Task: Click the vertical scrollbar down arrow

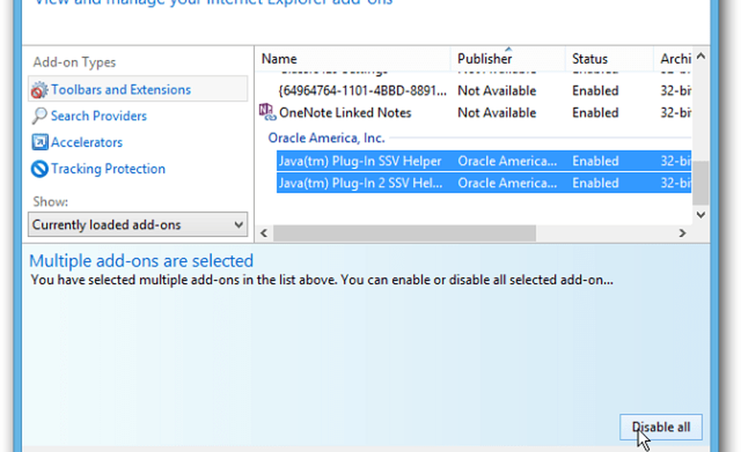Action: pyautogui.click(x=701, y=215)
